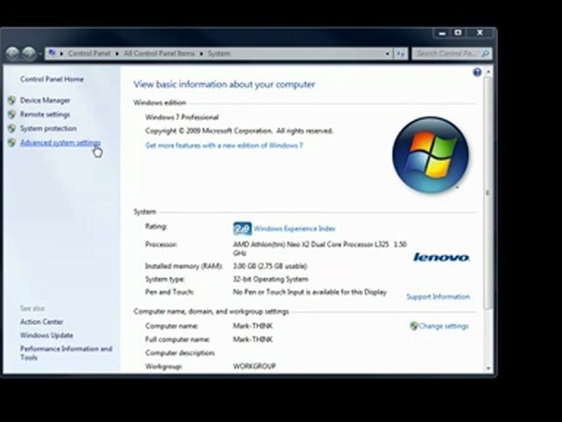
Task: Click the shield icon beside Remote settings
Action: [x=12, y=114]
